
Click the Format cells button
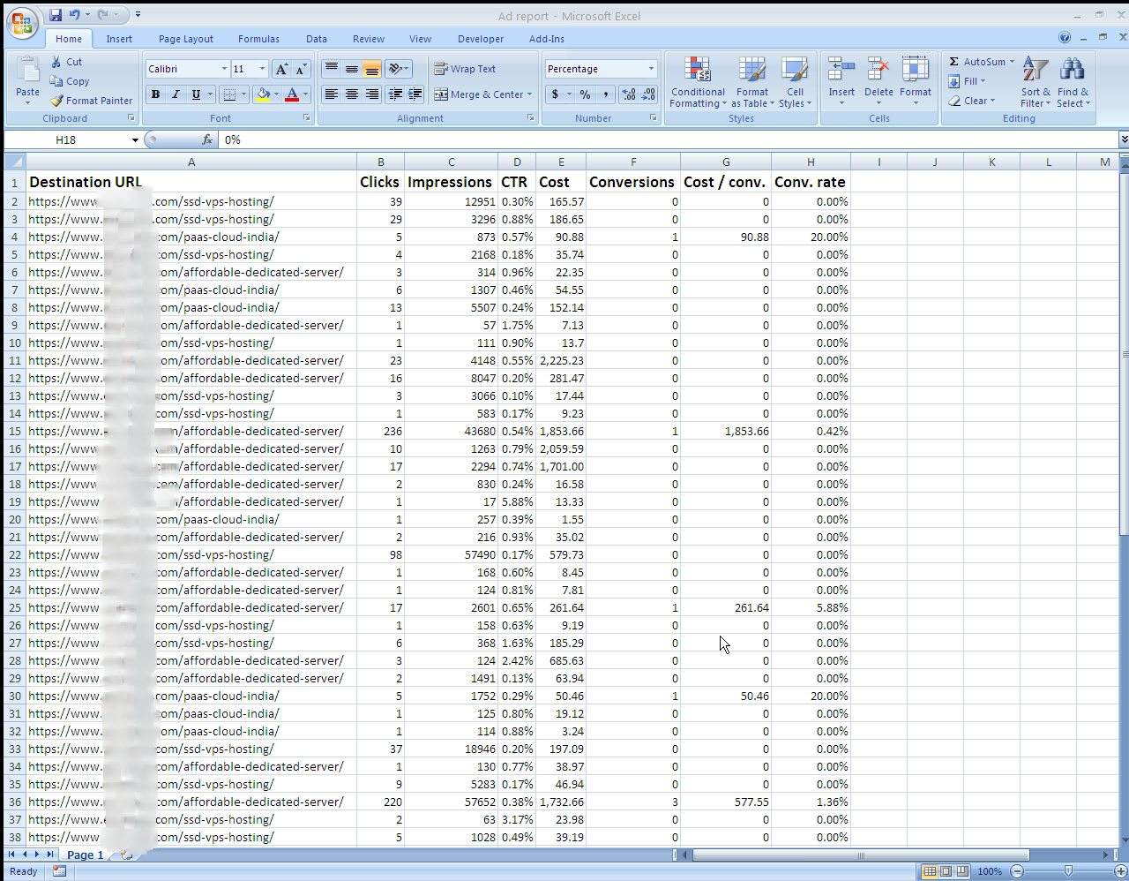click(x=916, y=82)
